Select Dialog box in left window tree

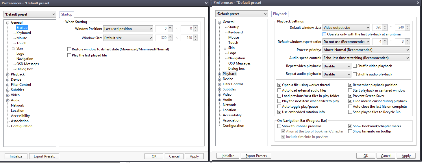(x=25, y=69)
